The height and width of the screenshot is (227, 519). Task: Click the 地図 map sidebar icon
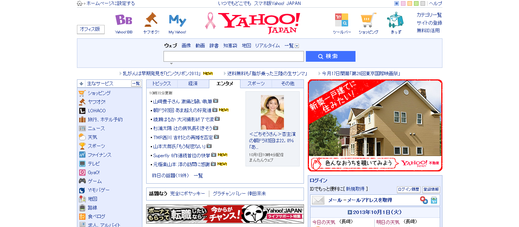click(x=82, y=199)
